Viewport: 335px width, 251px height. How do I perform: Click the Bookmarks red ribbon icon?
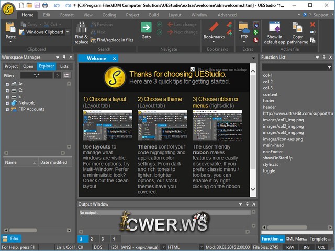click(214, 27)
